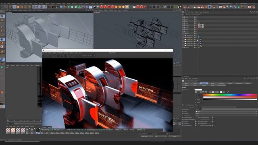Click the first clapperboard Render View icon

point(49,7)
